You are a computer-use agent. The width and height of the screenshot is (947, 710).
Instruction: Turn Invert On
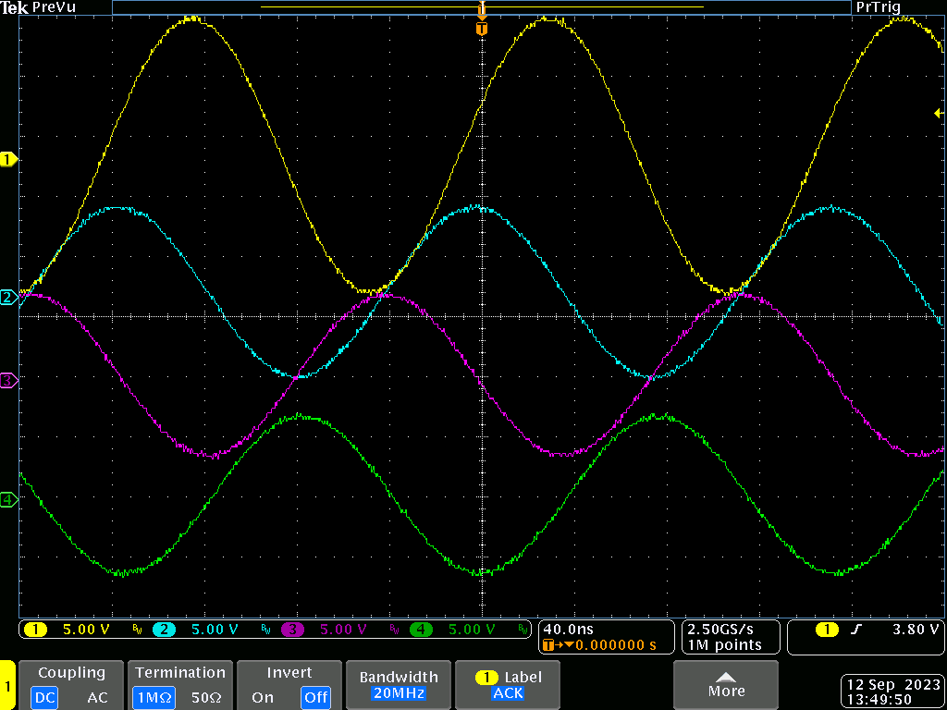pos(263,697)
